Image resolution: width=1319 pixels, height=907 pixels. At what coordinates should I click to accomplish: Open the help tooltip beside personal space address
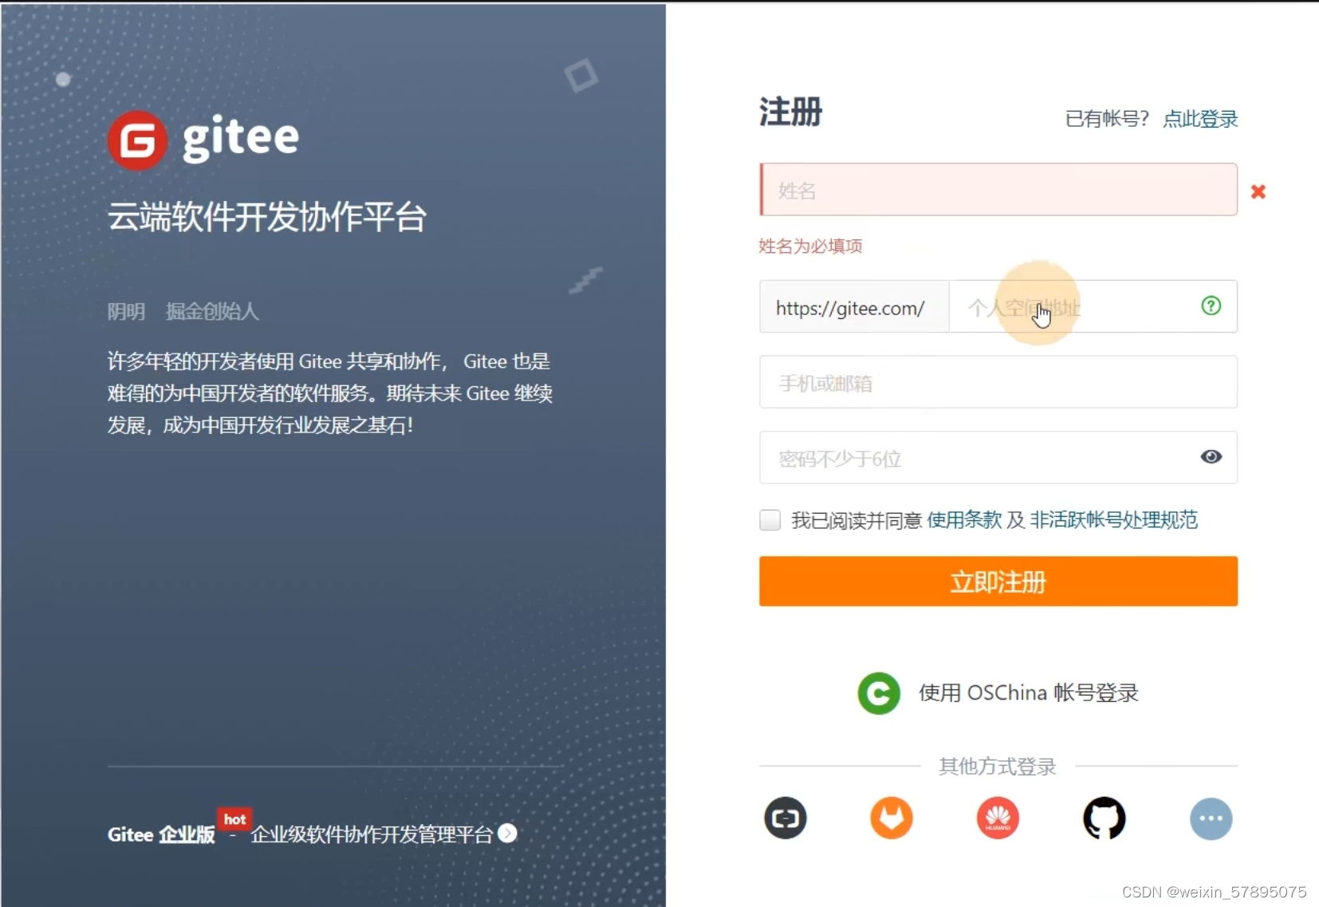click(1211, 306)
